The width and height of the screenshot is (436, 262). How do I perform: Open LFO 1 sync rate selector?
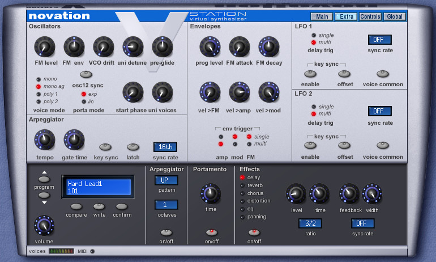(x=379, y=40)
